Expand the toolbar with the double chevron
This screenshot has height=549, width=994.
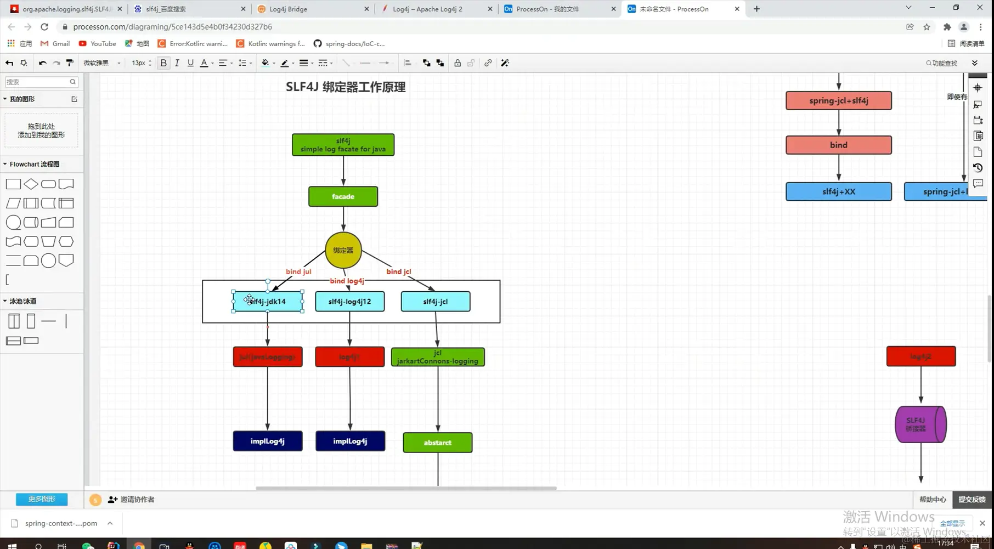(x=975, y=63)
